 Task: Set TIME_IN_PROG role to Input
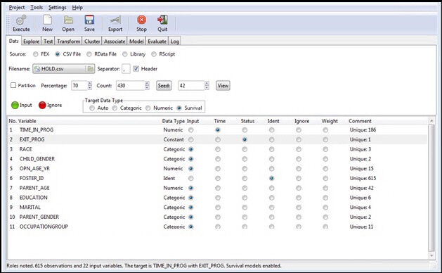pyautogui.click(x=191, y=130)
